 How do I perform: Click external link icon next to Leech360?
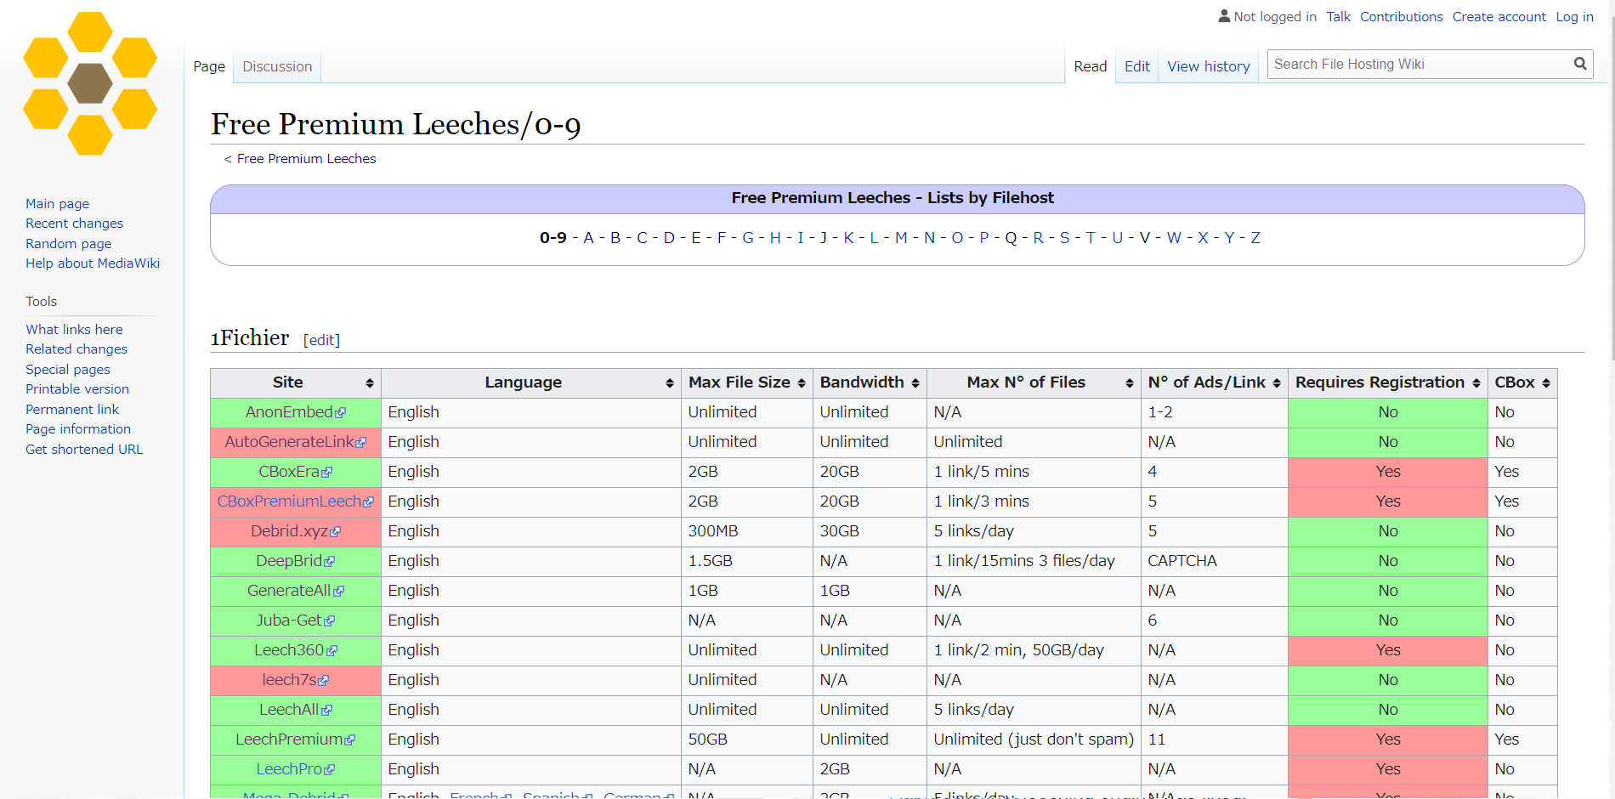point(331,651)
